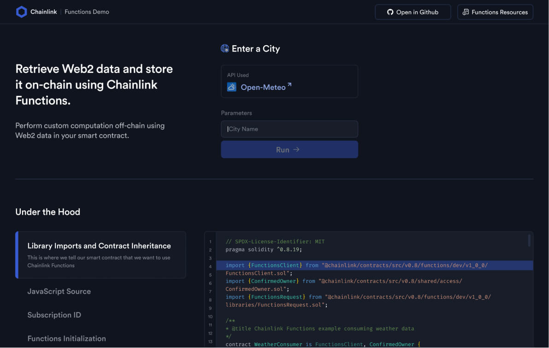Click the globe icon beside Enter a City
Image resolution: width=549 pixels, height=348 pixels.
[225, 48]
